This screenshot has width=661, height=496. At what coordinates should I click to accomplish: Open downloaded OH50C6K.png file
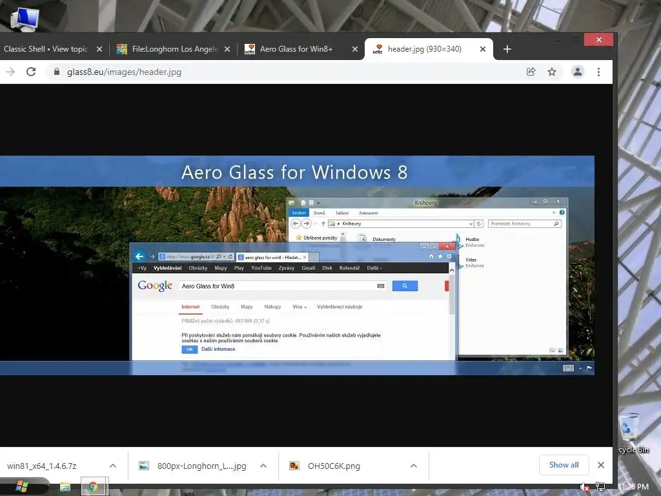(334, 466)
